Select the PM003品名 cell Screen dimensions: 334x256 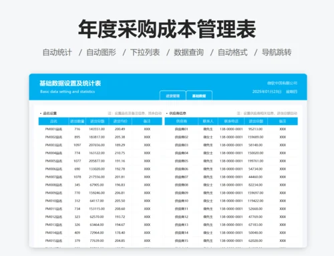pos(53,145)
